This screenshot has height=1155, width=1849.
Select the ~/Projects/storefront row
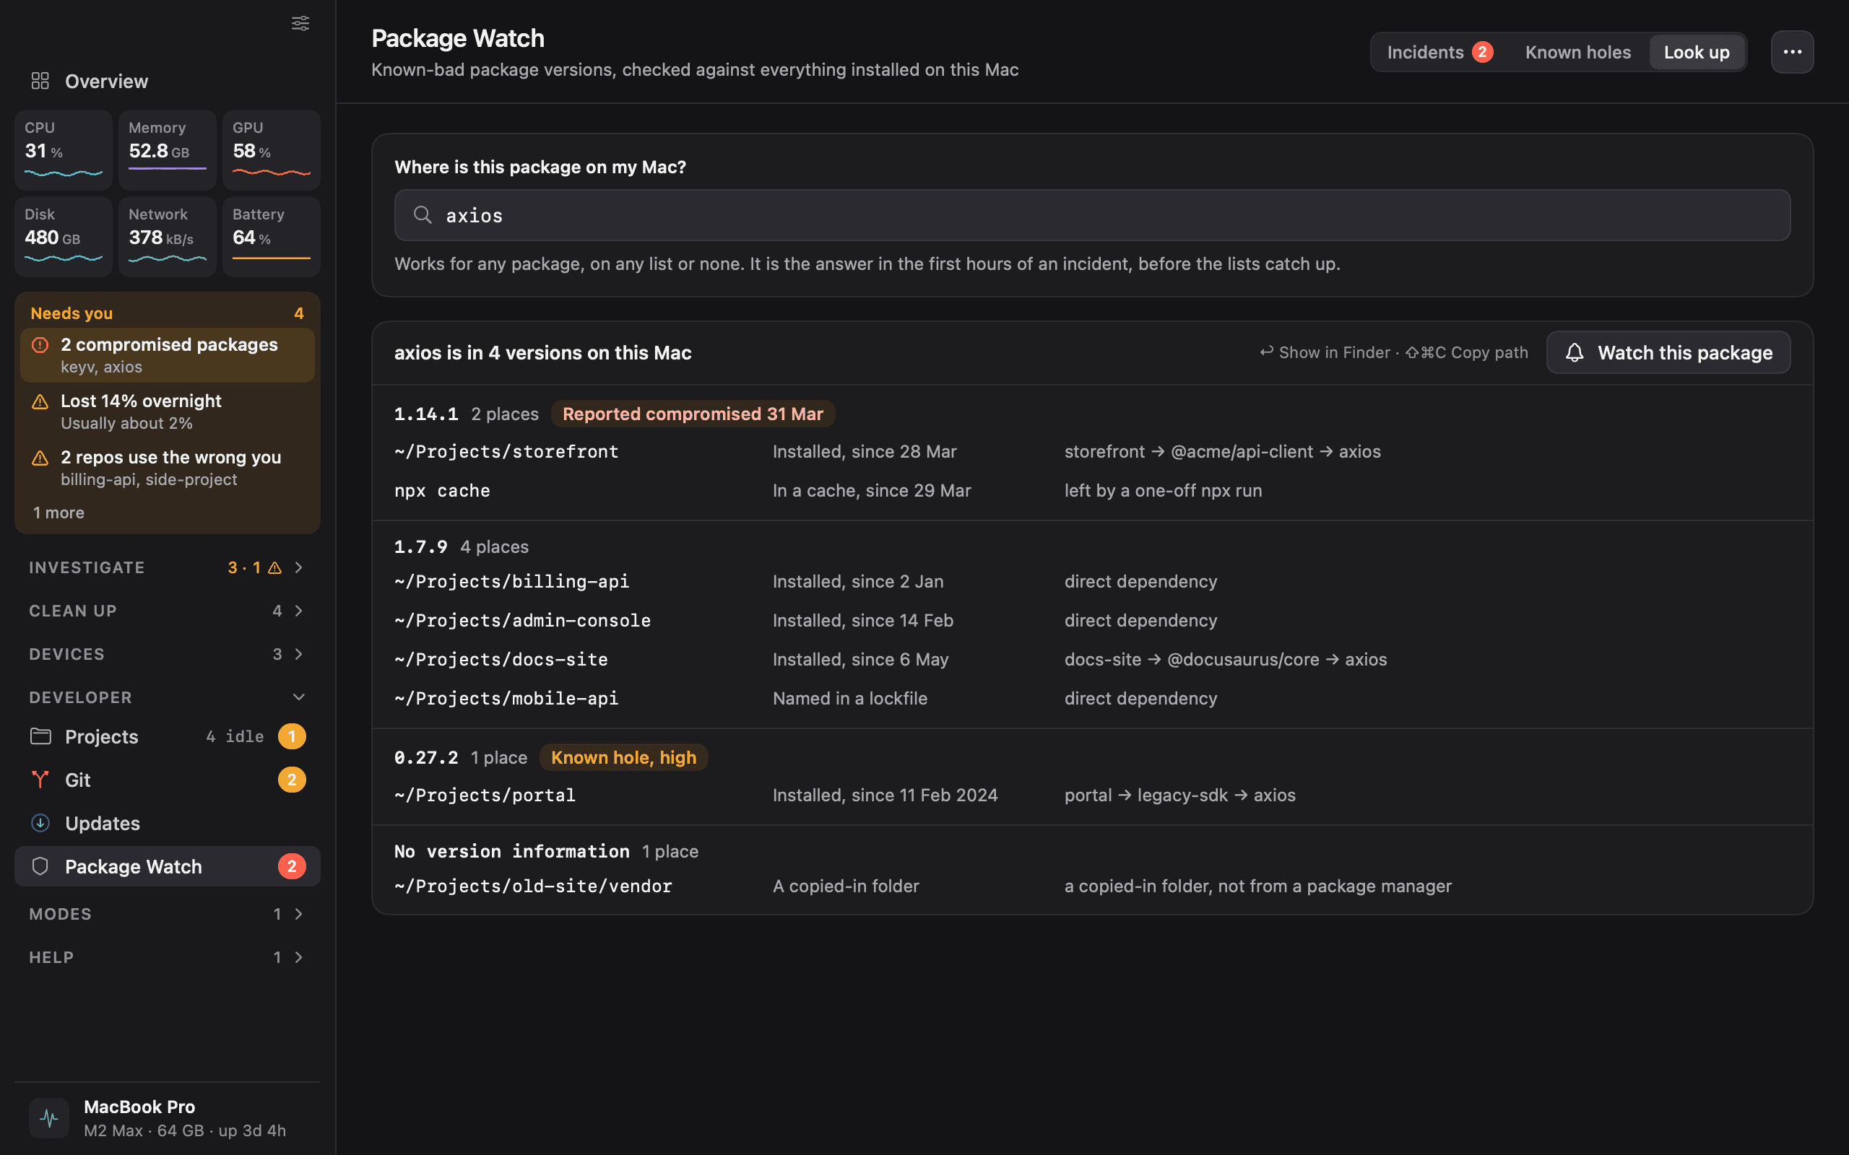click(x=1092, y=451)
